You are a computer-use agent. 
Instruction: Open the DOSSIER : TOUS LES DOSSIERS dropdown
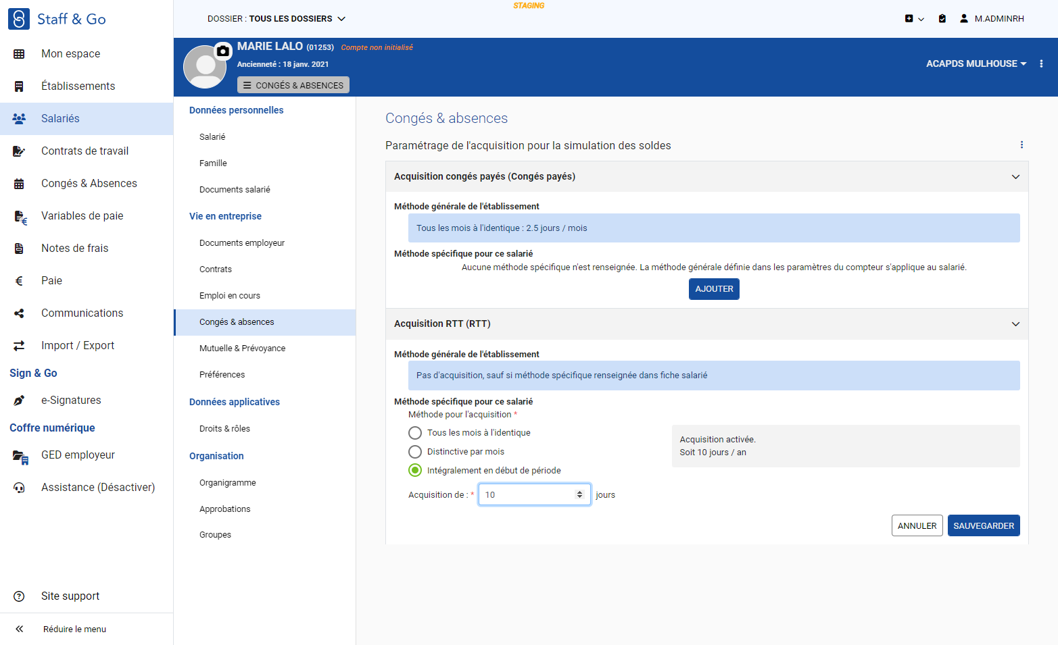(x=276, y=19)
